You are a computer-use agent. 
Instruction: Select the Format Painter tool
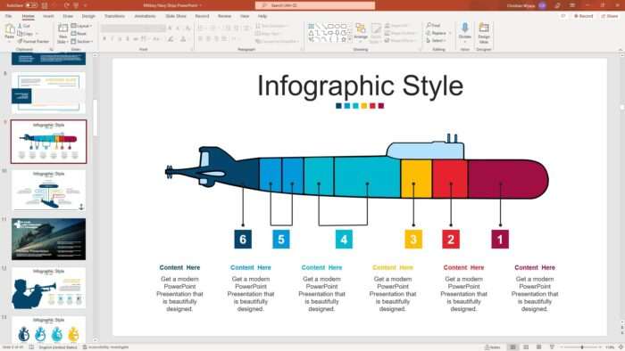coord(33,41)
